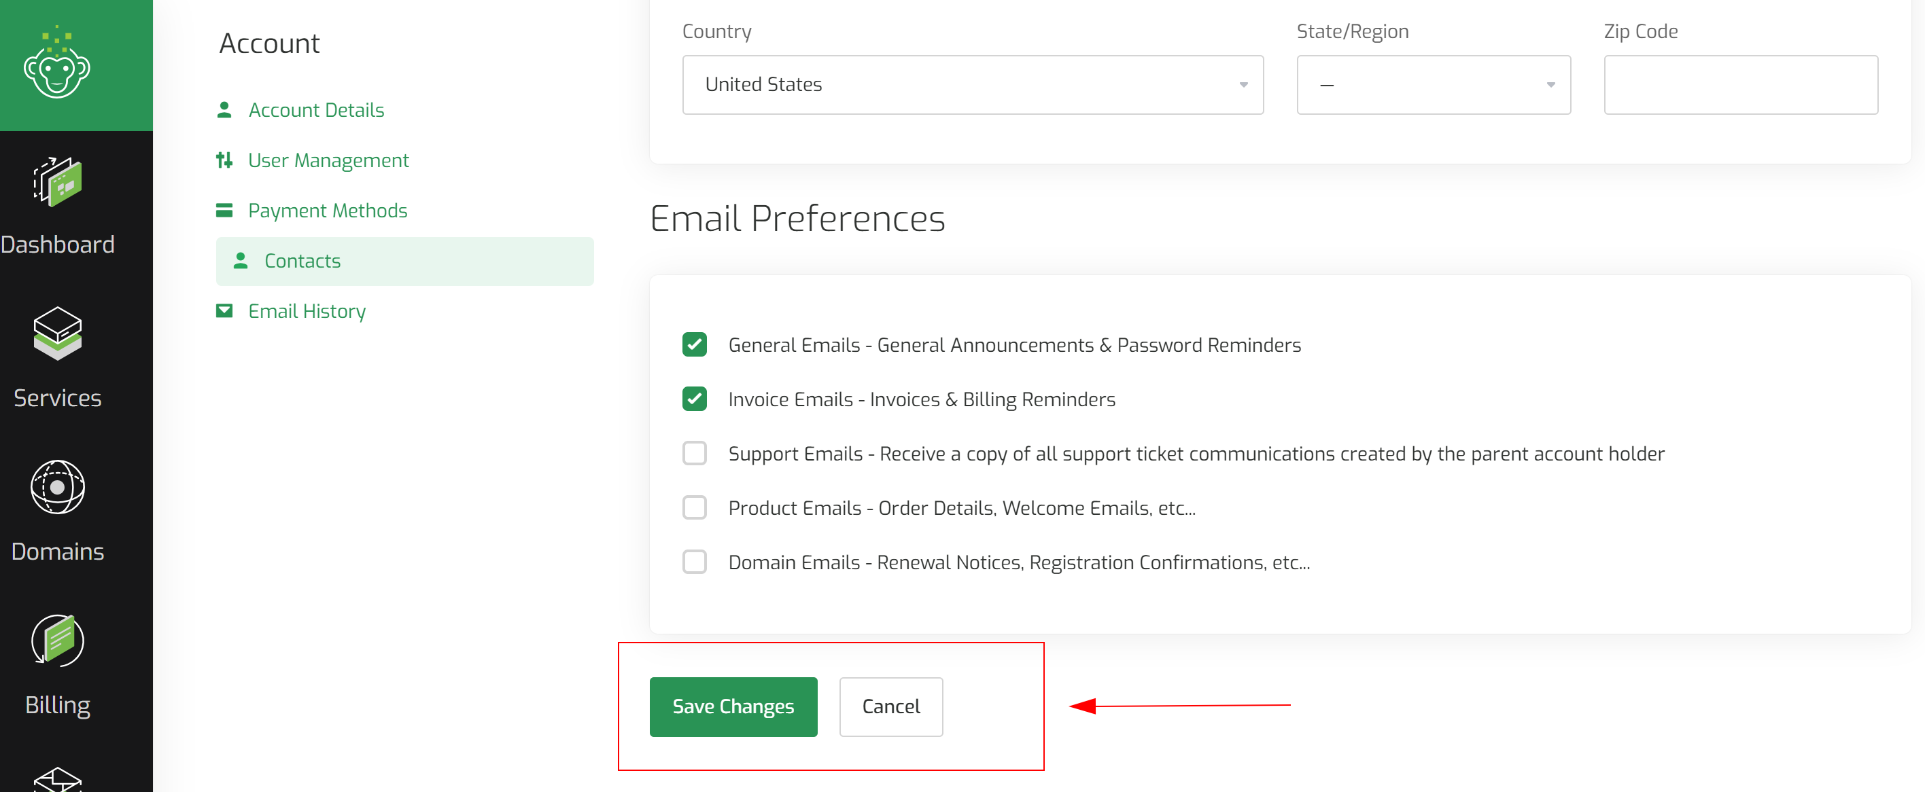1925x792 pixels.
Task: Open the Dashboard label in sidebar
Action: pyautogui.click(x=58, y=244)
